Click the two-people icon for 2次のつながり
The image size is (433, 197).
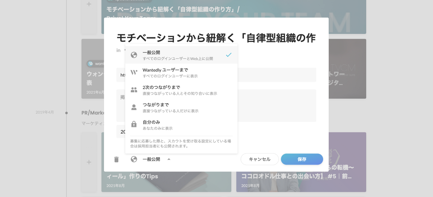(x=134, y=90)
